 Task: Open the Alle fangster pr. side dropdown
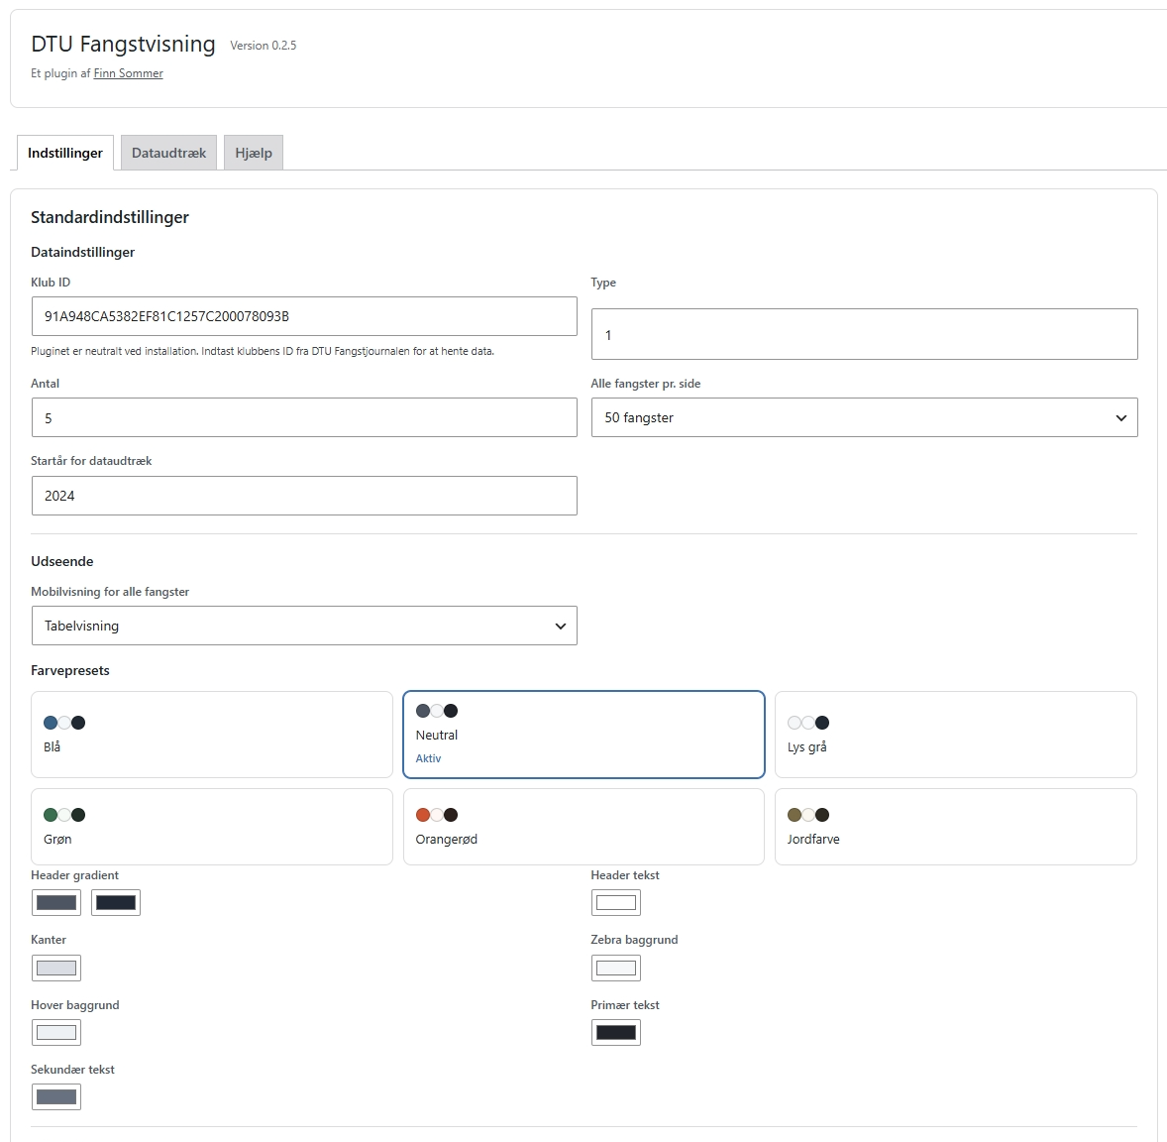(864, 417)
